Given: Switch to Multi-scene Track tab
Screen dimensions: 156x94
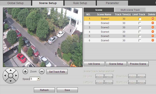Looking at the screenshot, I should tap(130, 10).
